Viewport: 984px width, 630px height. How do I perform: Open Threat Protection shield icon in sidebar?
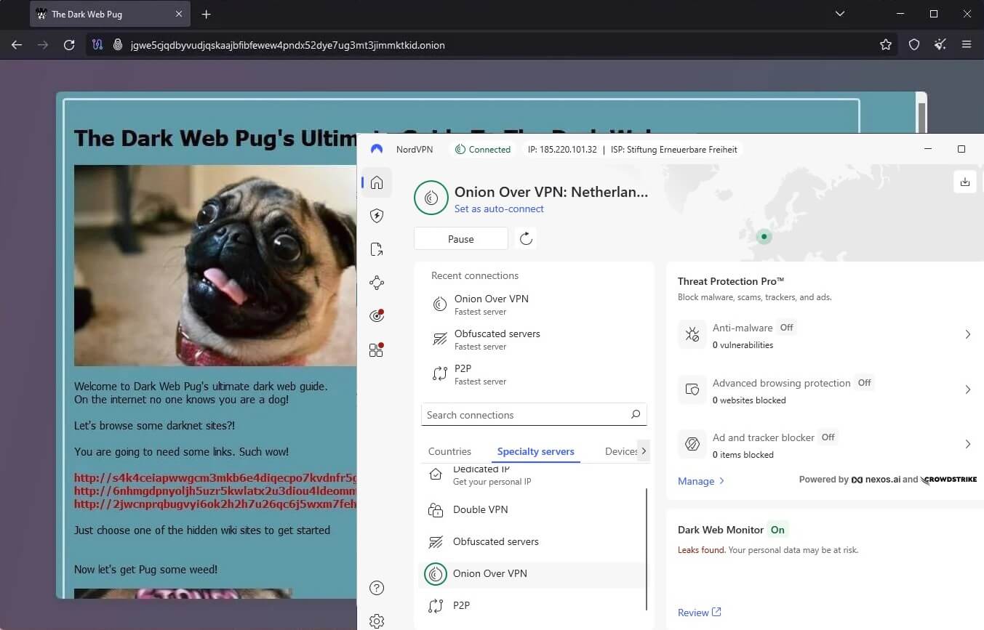pyautogui.click(x=376, y=216)
